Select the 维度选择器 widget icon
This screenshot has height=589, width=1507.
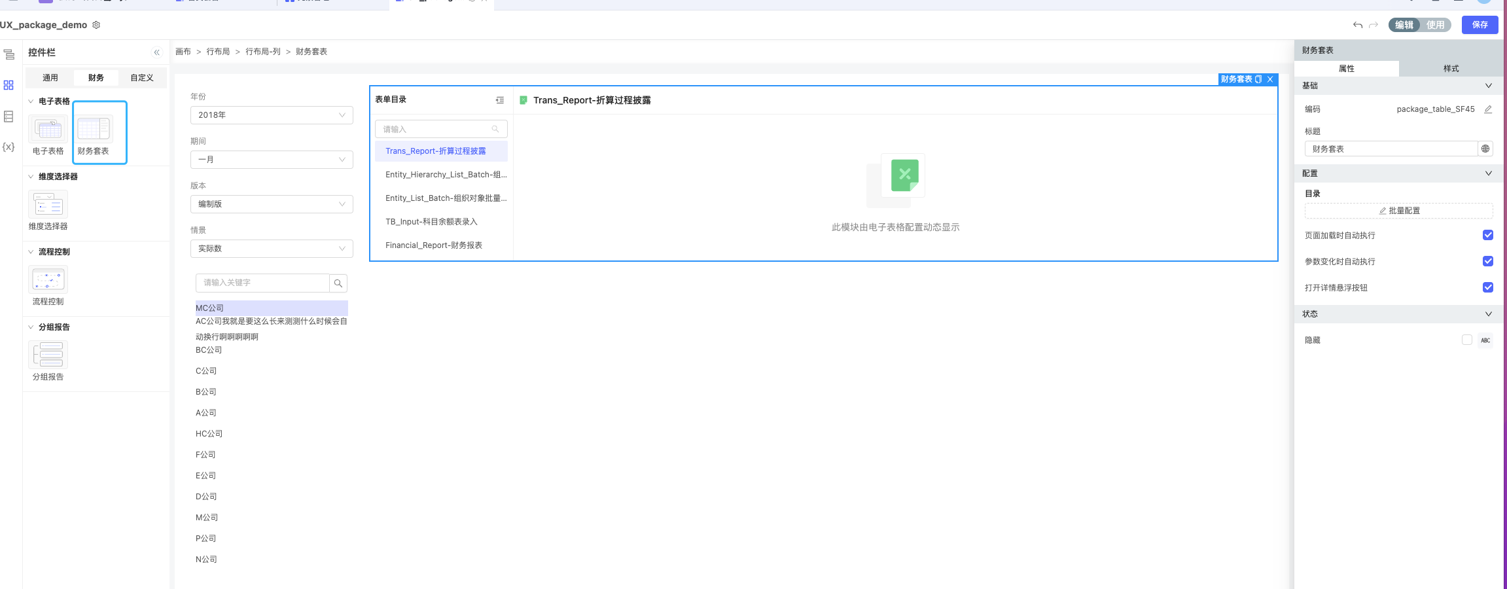click(48, 205)
